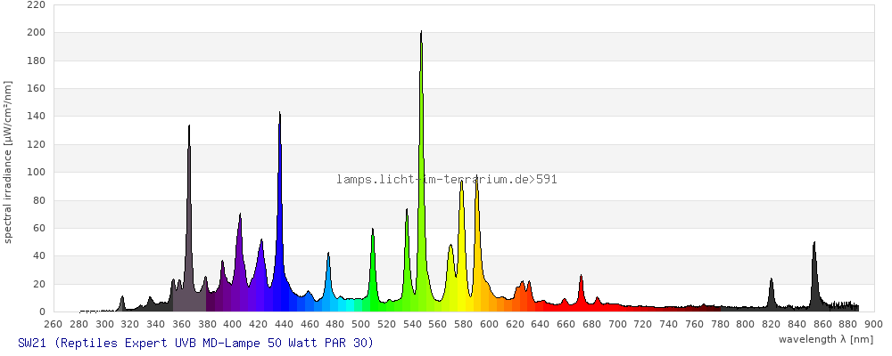Open the lamps.licht-im-terrarium.de>591 watermark link
Image resolution: width=892 pixels, height=356 pixels.
pos(447,180)
